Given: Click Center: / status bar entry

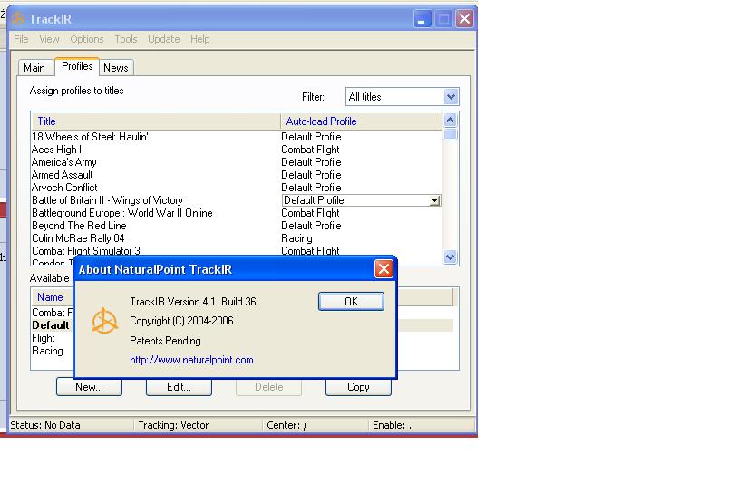Looking at the screenshot, I should [x=286, y=425].
